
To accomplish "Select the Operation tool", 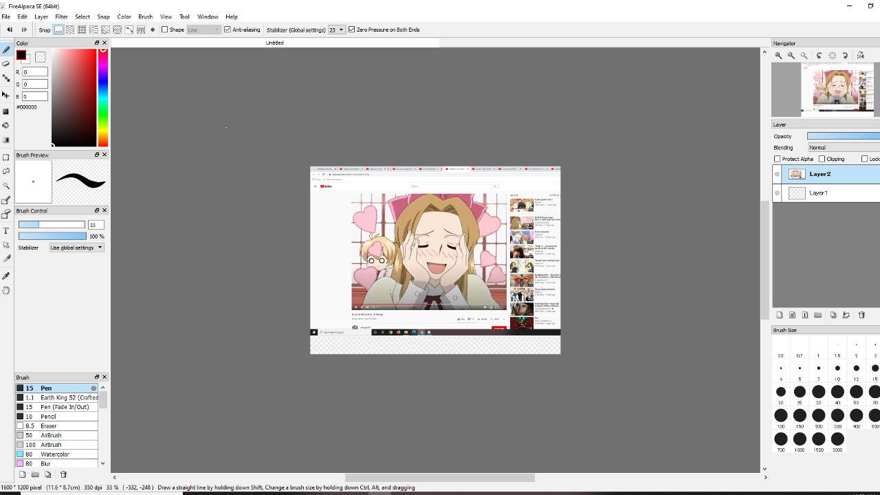I will click(6, 245).
